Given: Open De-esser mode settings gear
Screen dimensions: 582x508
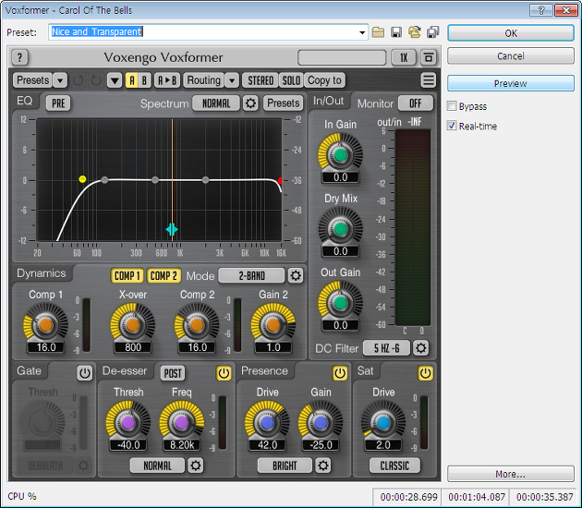Looking at the screenshot, I should [x=196, y=466].
